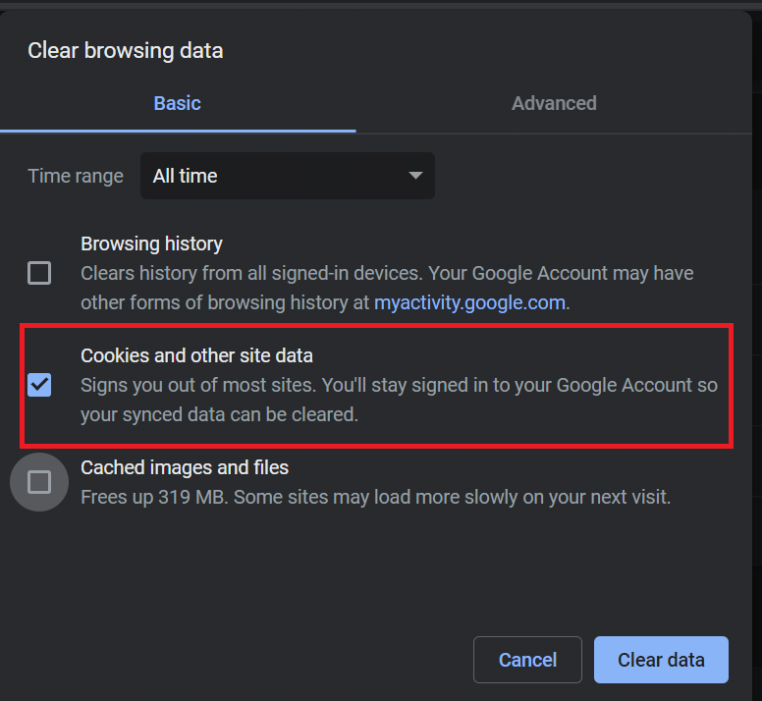Enable the Browsing history checkbox
The width and height of the screenshot is (762, 701).
39,273
